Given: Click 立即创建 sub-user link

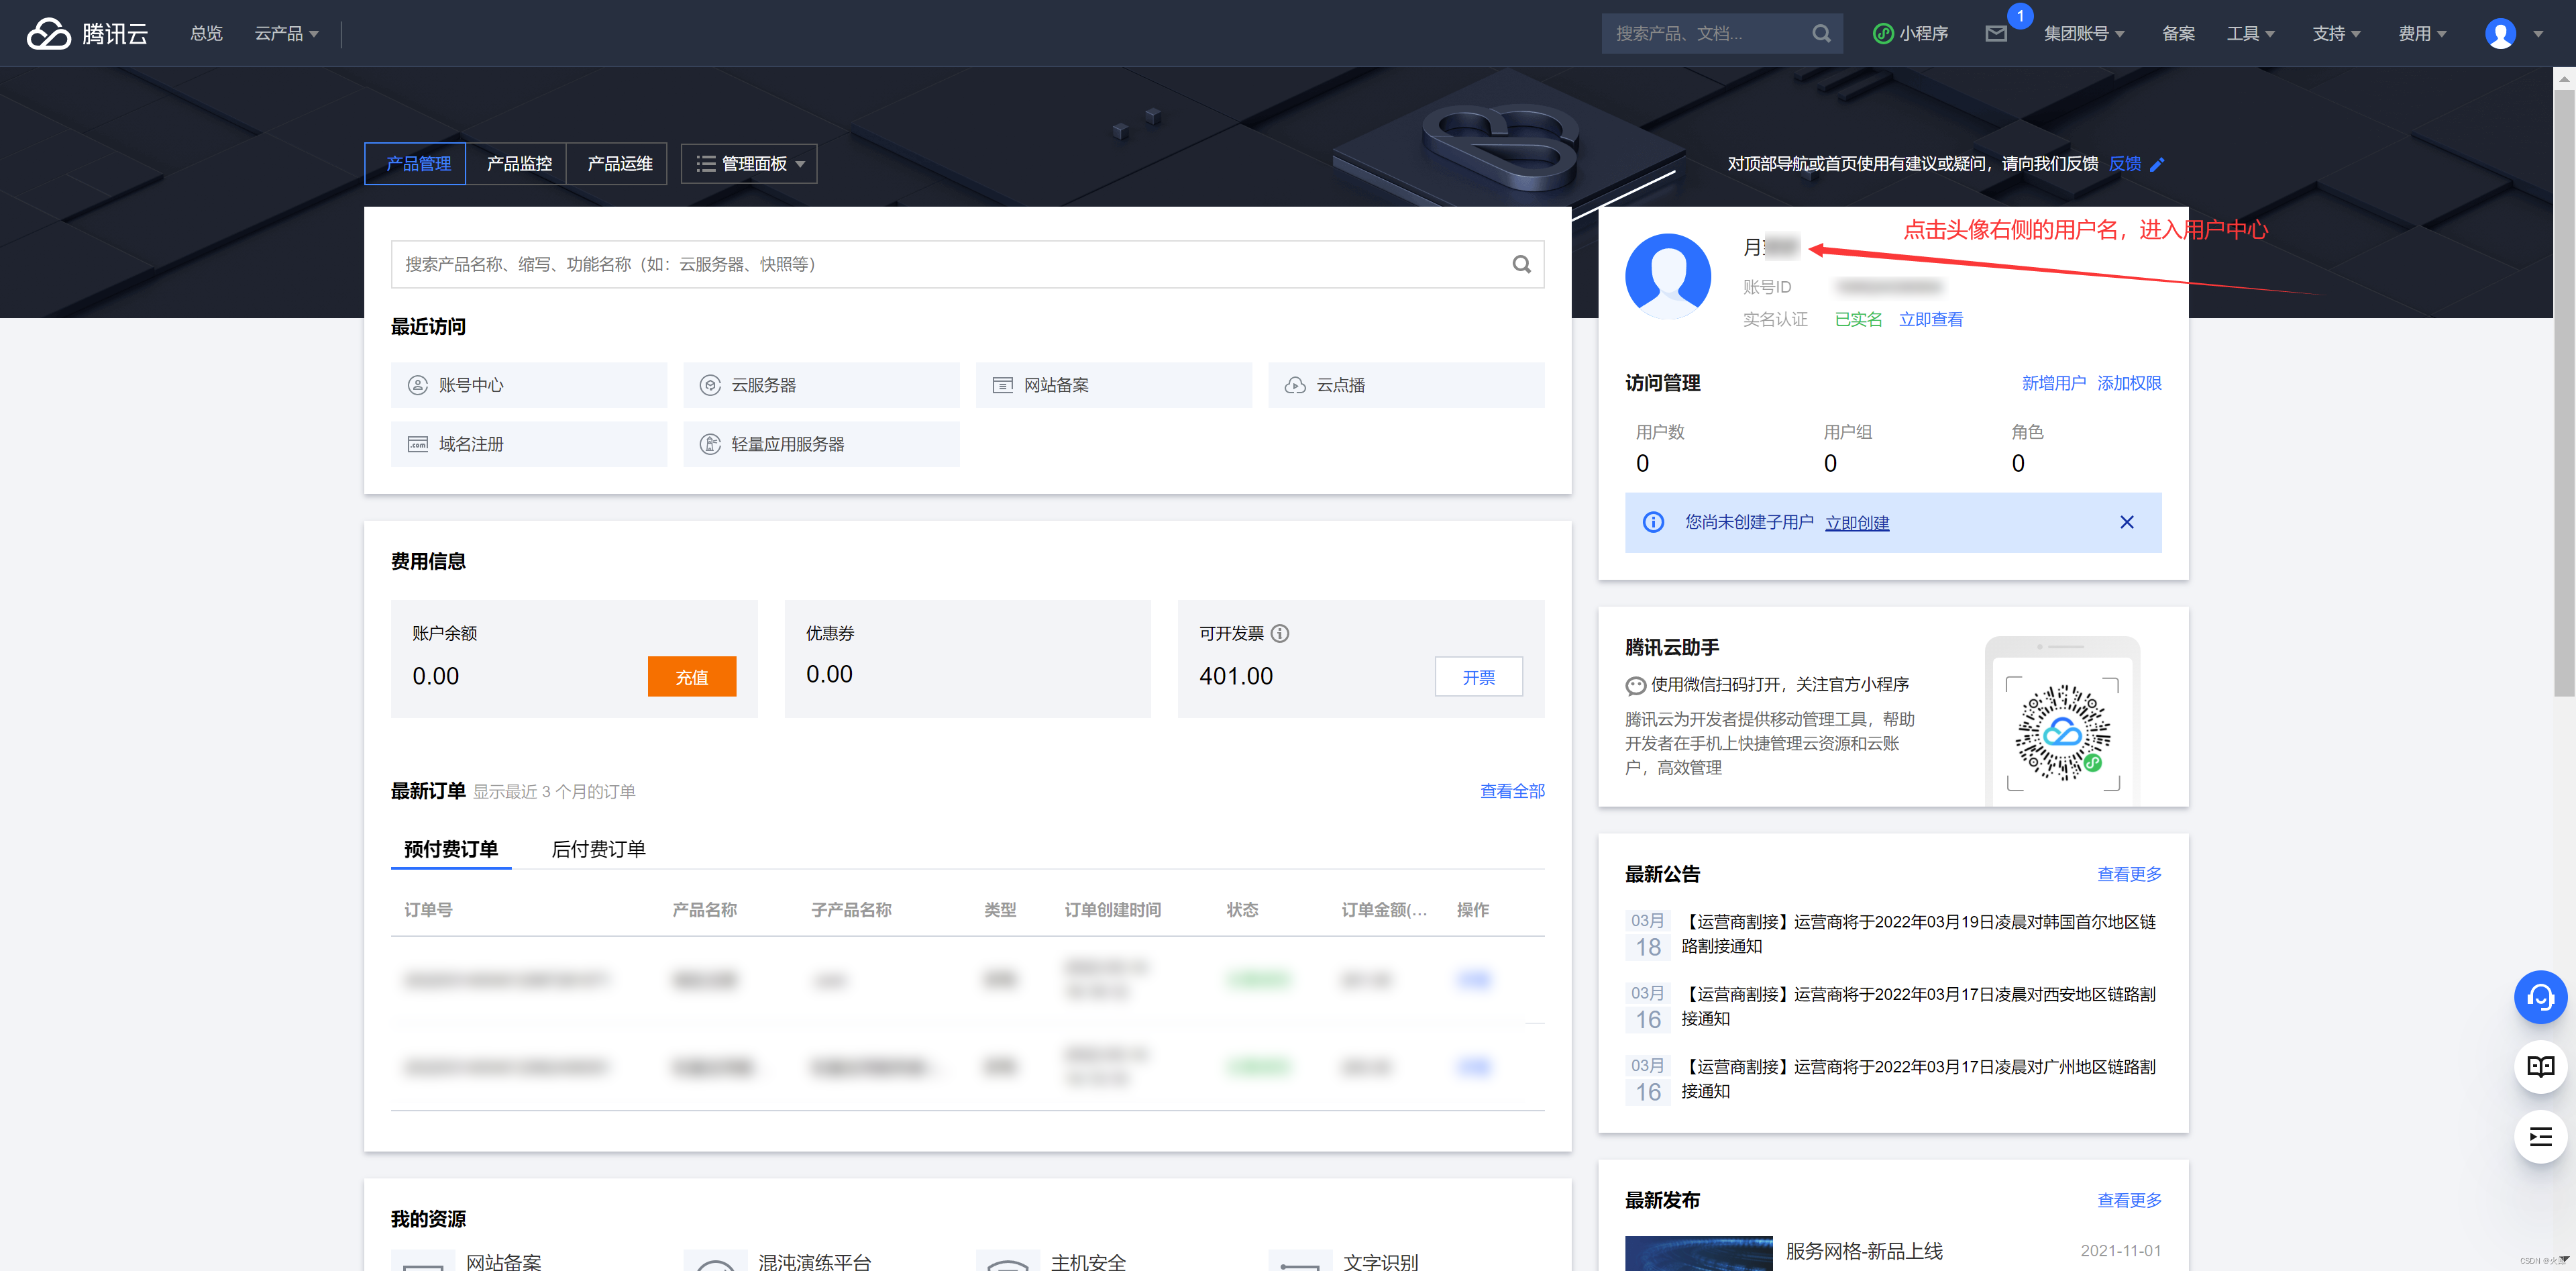Looking at the screenshot, I should [1857, 523].
